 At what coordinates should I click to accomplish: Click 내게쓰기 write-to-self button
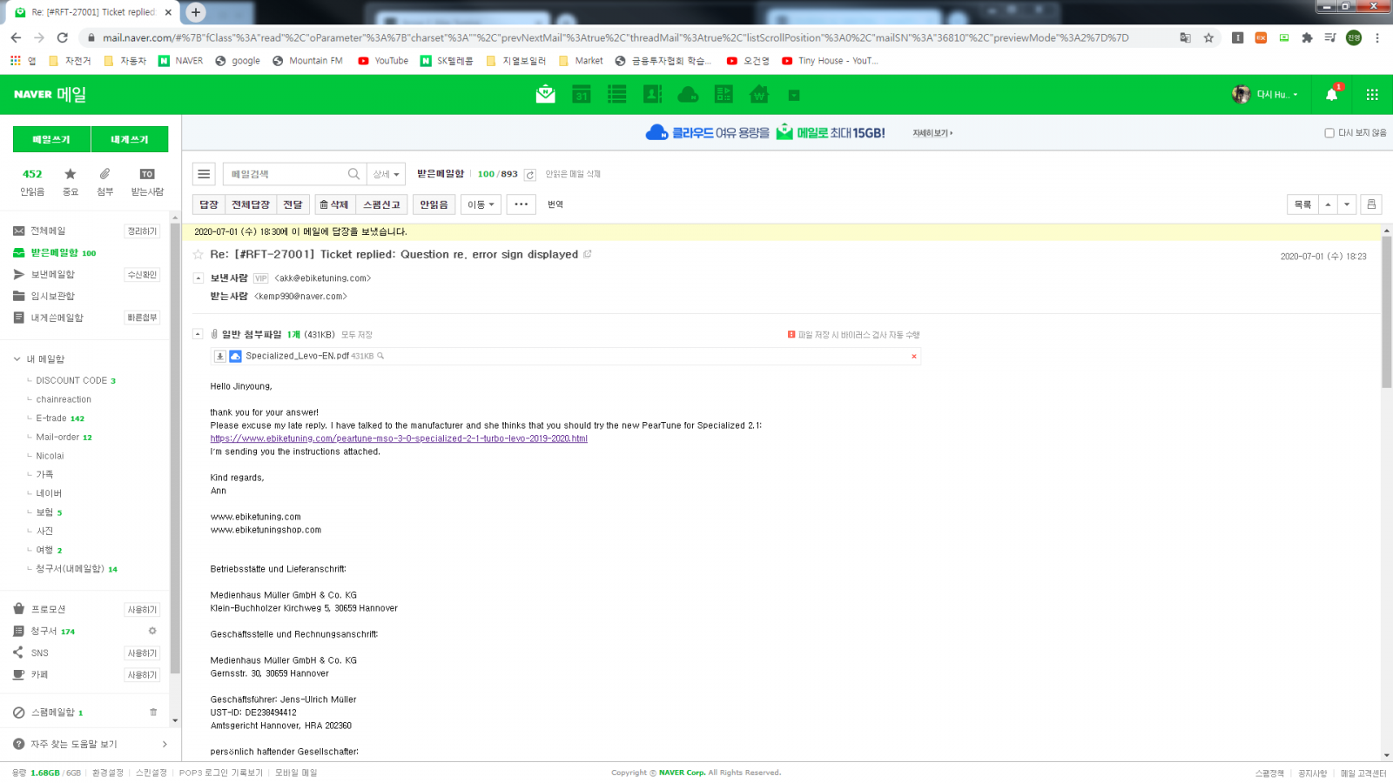point(130,139)
